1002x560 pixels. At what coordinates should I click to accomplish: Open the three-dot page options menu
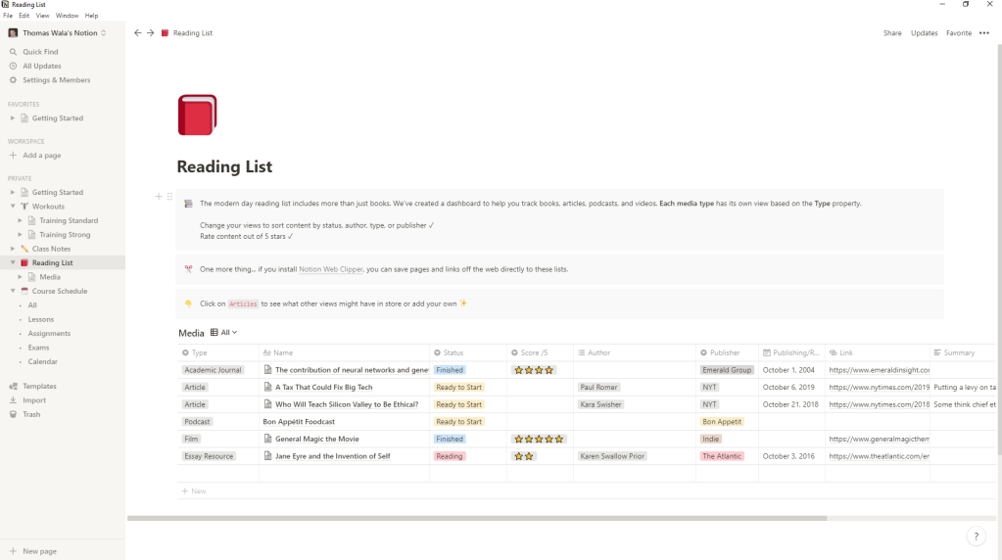pyautogui.click(x=984, y=33)
